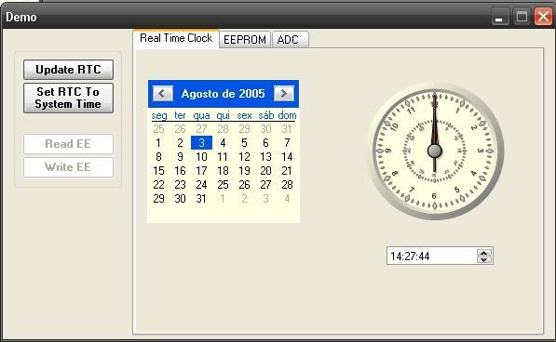Click the analog clock face
This screenshot has height=342, width=556.
pos(435,151)
